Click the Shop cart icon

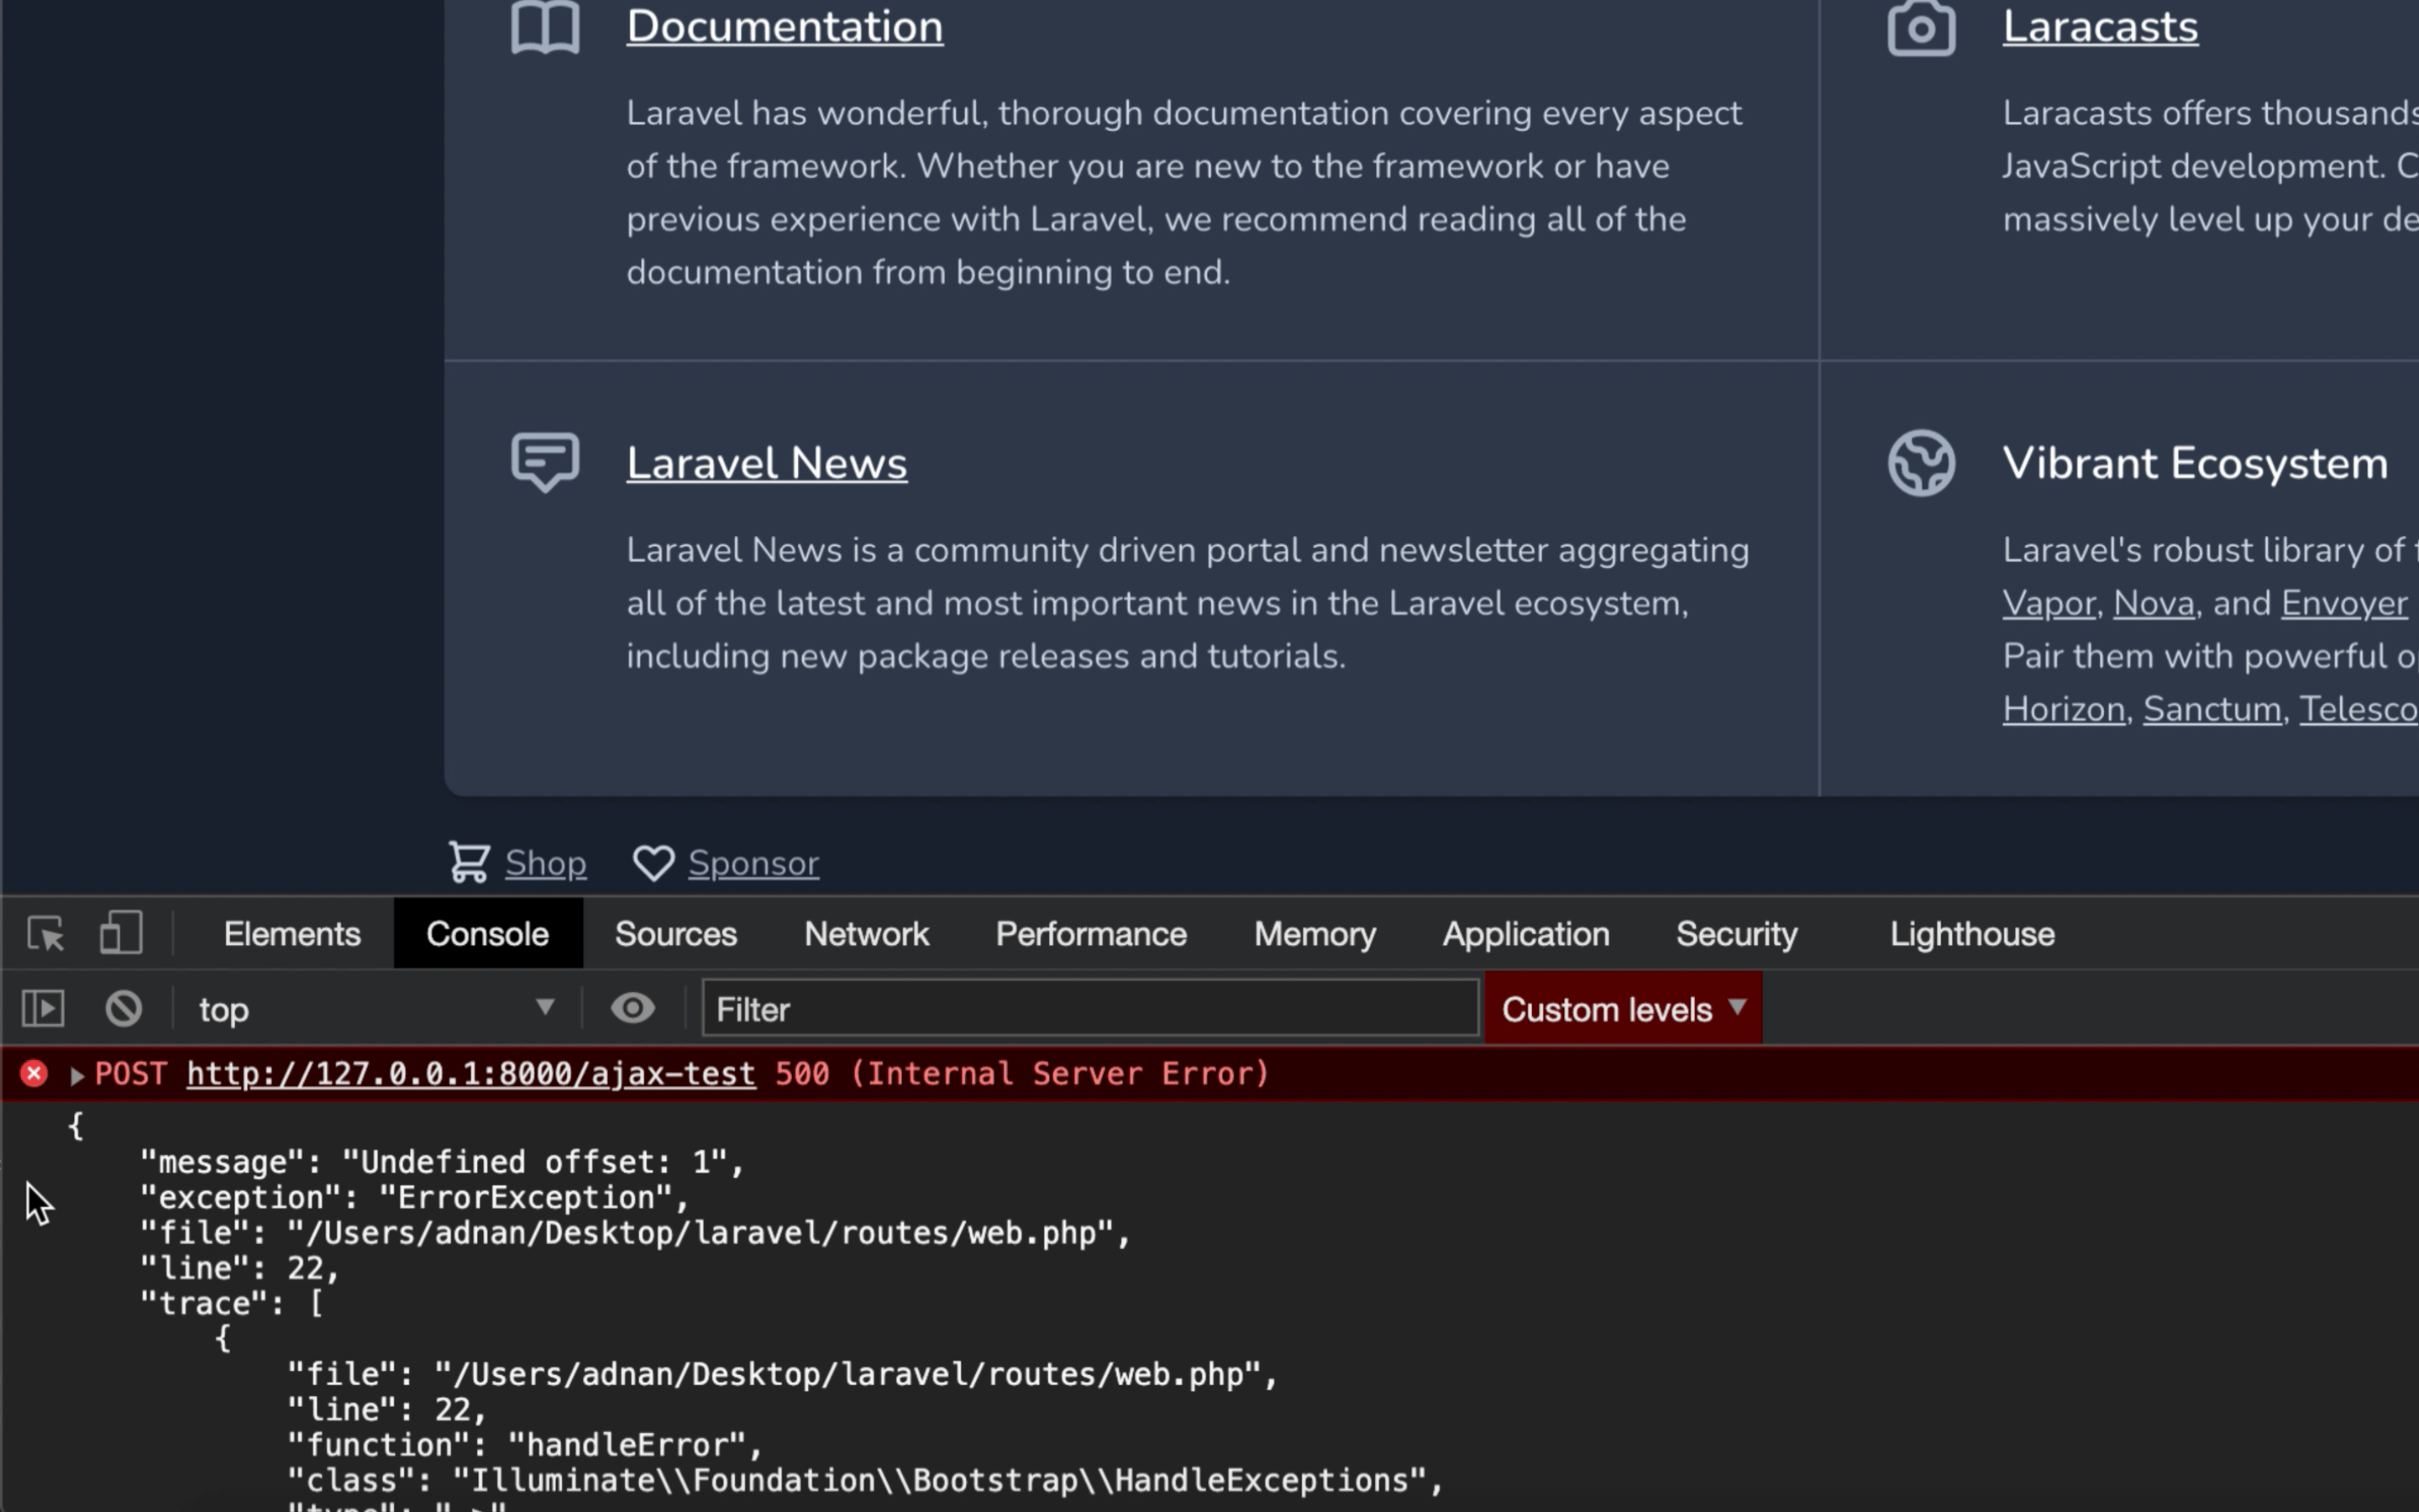pos(468,862)
